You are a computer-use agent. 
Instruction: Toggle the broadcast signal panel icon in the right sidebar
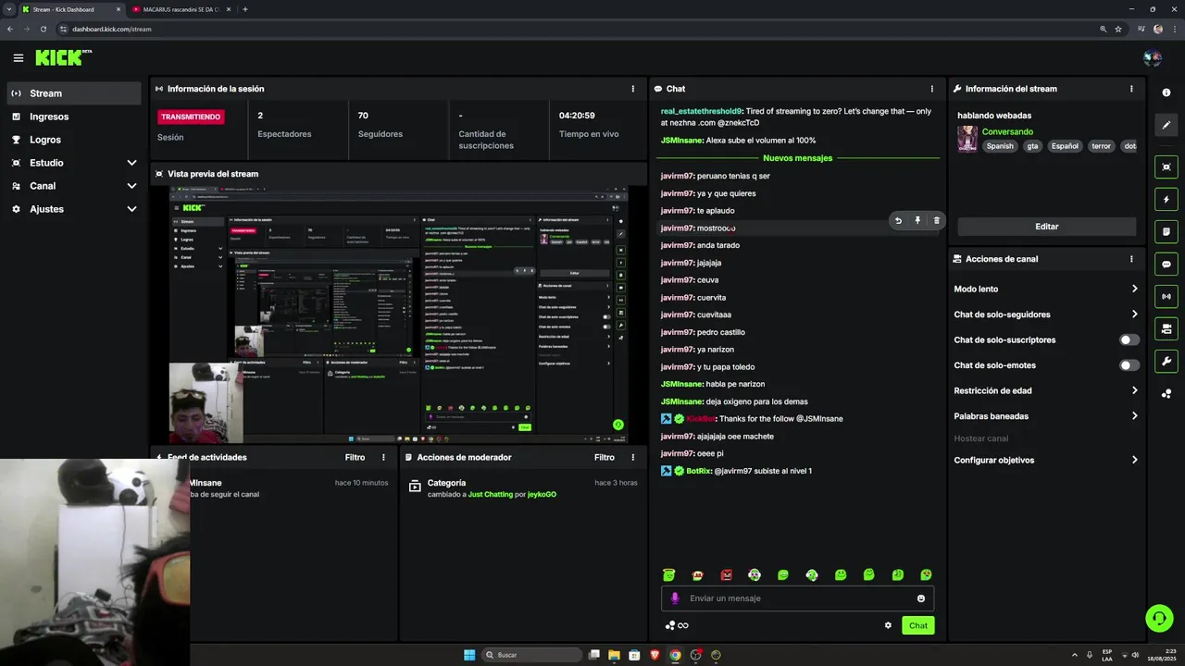click(1166, 296)
